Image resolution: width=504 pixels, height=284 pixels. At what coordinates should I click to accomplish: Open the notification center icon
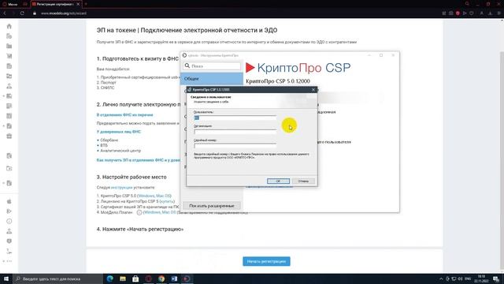(x=496, y=278)
